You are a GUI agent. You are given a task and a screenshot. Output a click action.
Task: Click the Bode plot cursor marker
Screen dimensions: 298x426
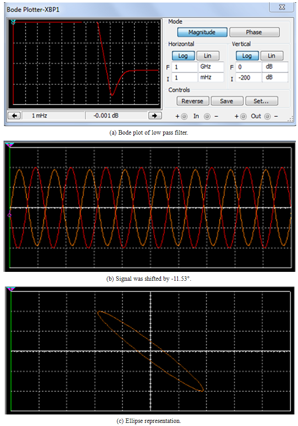(x=13, y=22)
